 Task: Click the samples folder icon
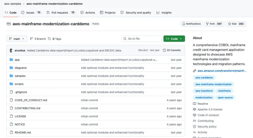11,76
